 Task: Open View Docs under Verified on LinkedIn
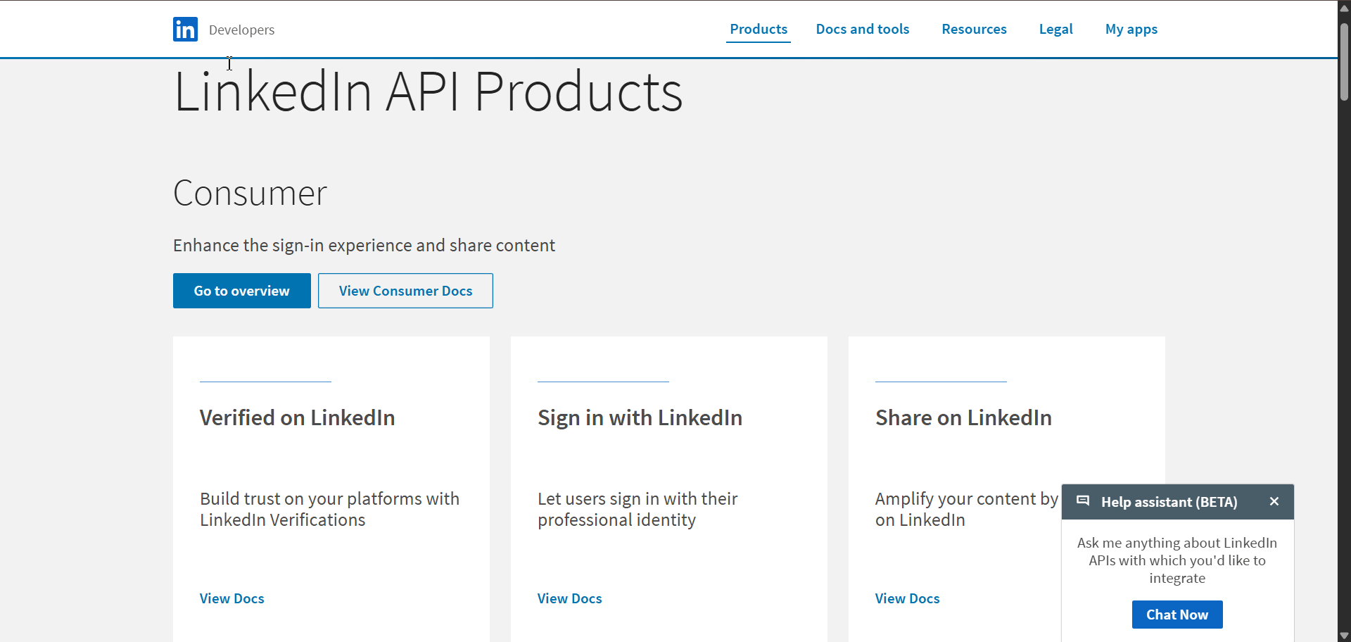pos(231,598)
